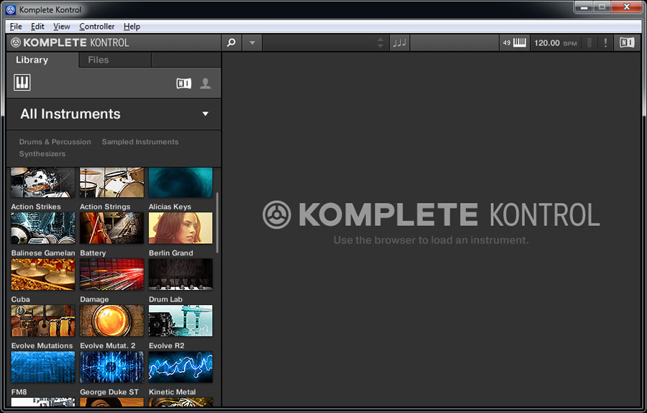Screen dimensions: 647x413
Task: Switch to user content filter
Action: [x=206, y=83]
